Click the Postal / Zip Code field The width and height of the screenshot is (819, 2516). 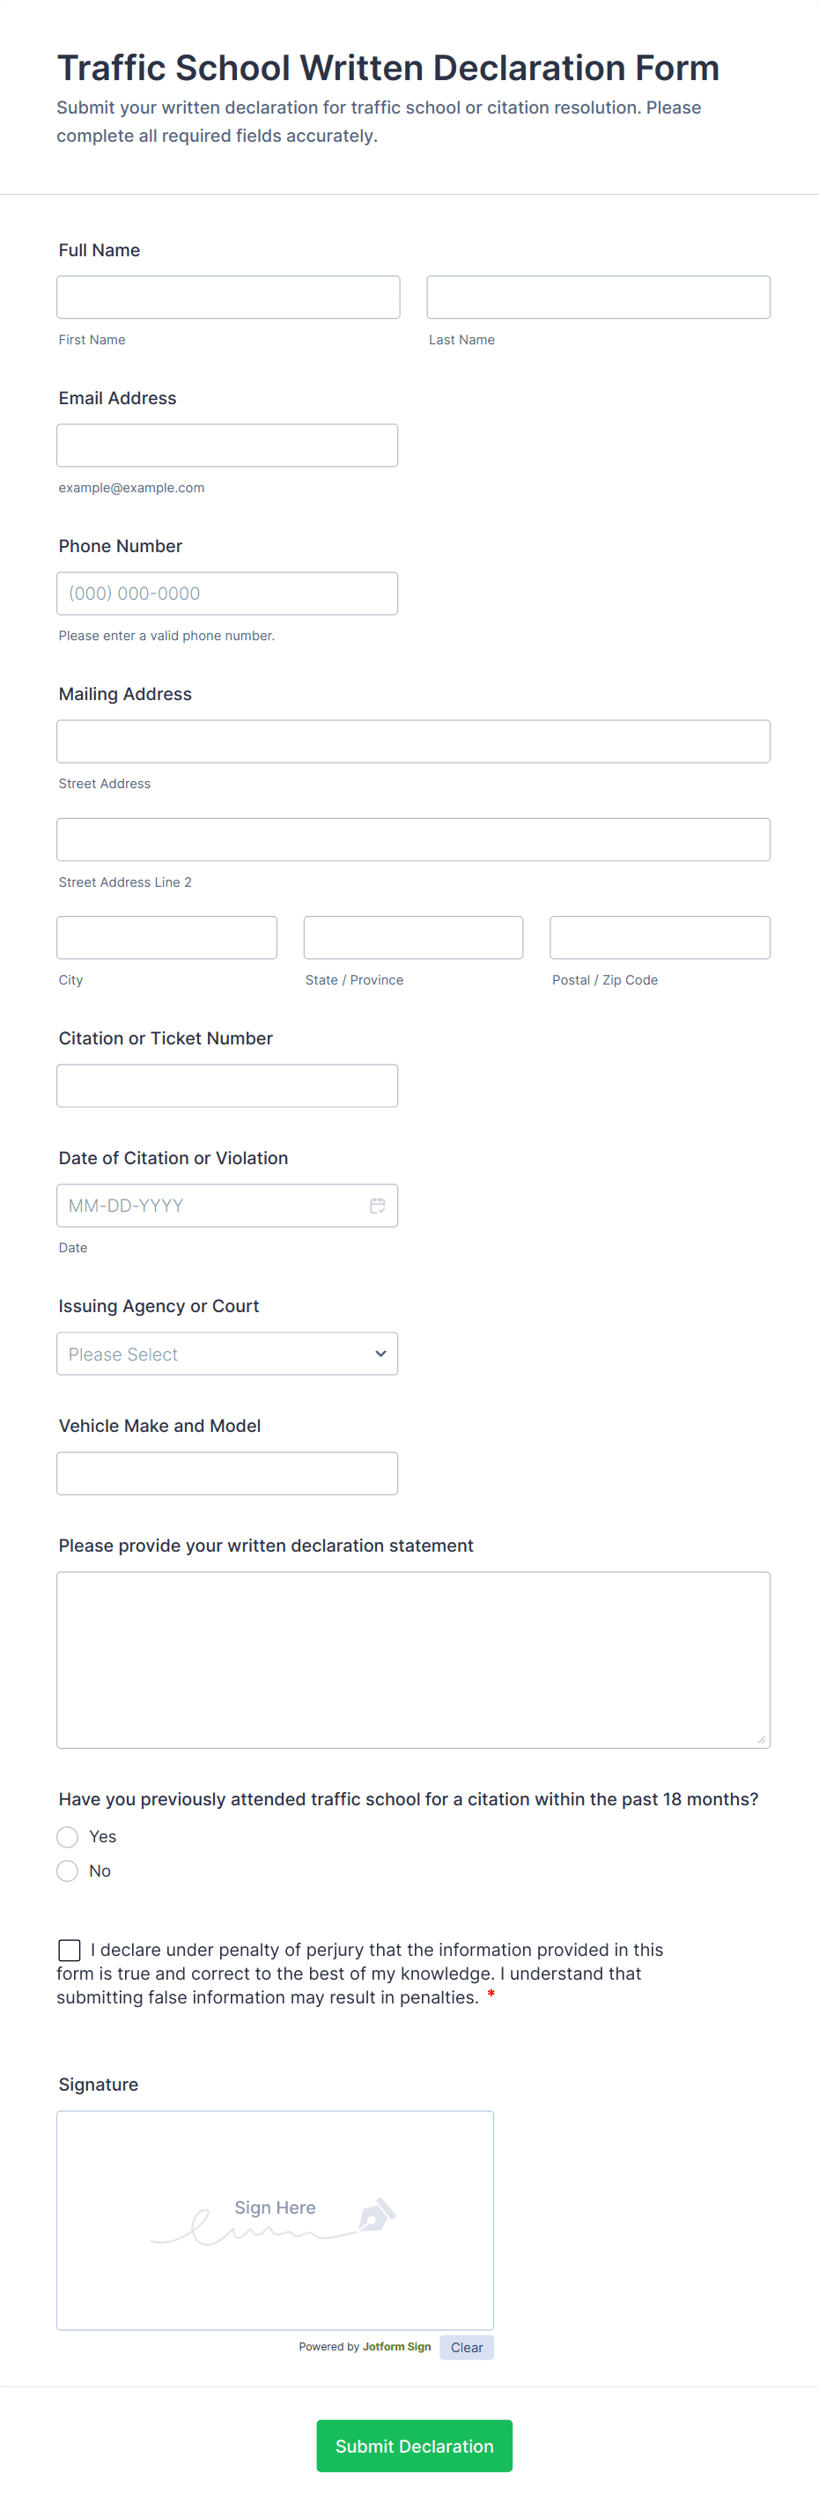[x=659, y=938]
